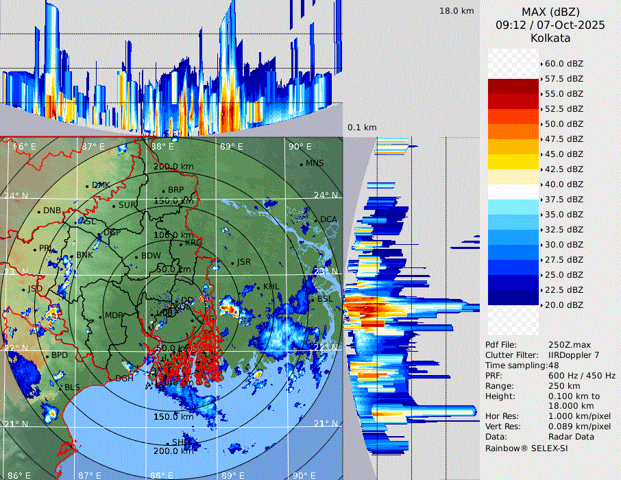Image resolution: width=621 pixels, height=480 pixels.
Task: Click the MNS station marker on the map
Action: [x=301, y=164]
